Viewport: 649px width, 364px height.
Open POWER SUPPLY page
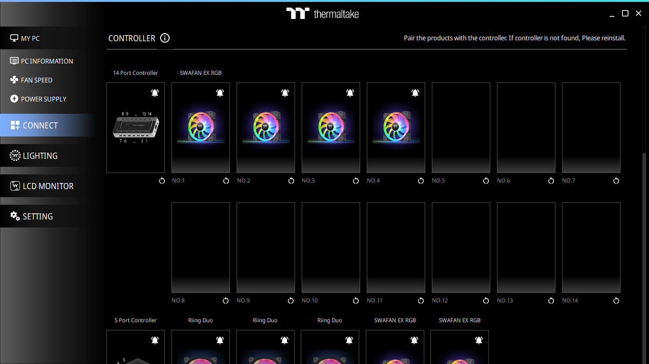[x=43, y=99]
